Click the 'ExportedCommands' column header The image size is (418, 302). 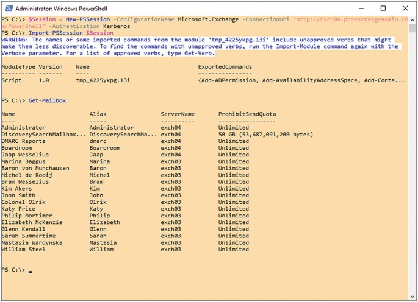[225, 67]
